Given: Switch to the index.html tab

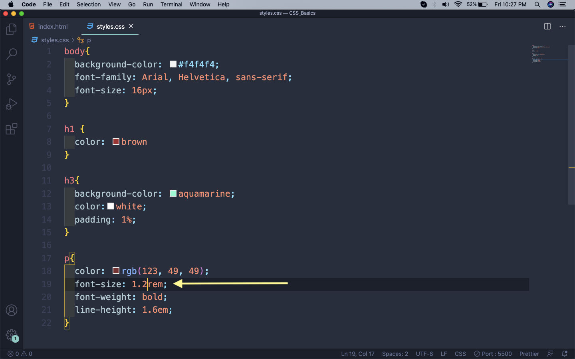Looking at the screenshot, I should click(49, 26).
